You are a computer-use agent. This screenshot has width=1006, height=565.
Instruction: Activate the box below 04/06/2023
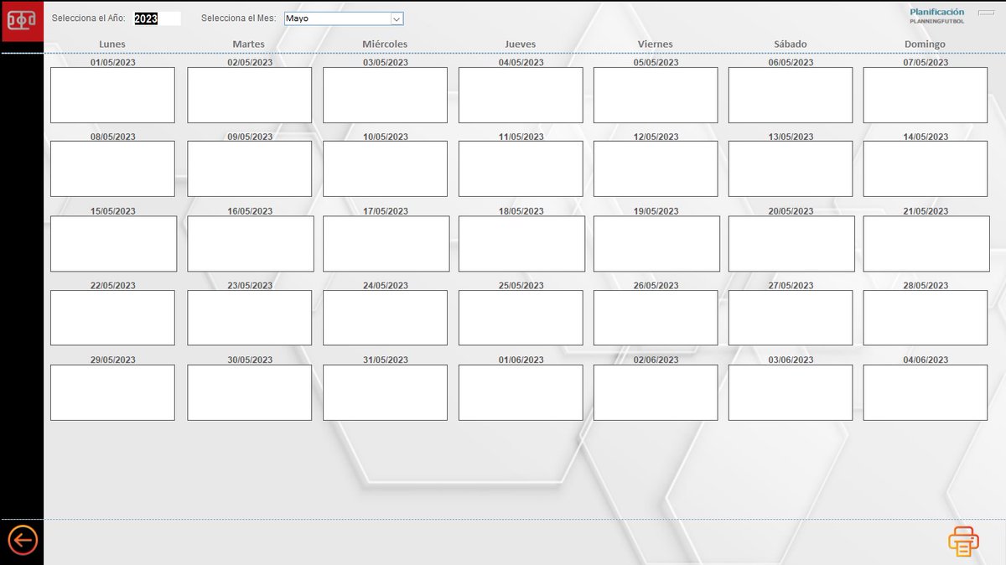tap(926, 392)
